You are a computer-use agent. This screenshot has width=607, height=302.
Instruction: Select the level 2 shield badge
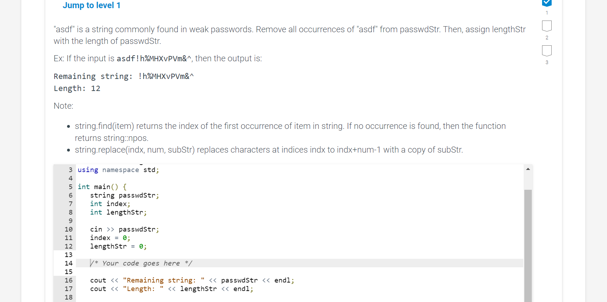coord(547,25)
